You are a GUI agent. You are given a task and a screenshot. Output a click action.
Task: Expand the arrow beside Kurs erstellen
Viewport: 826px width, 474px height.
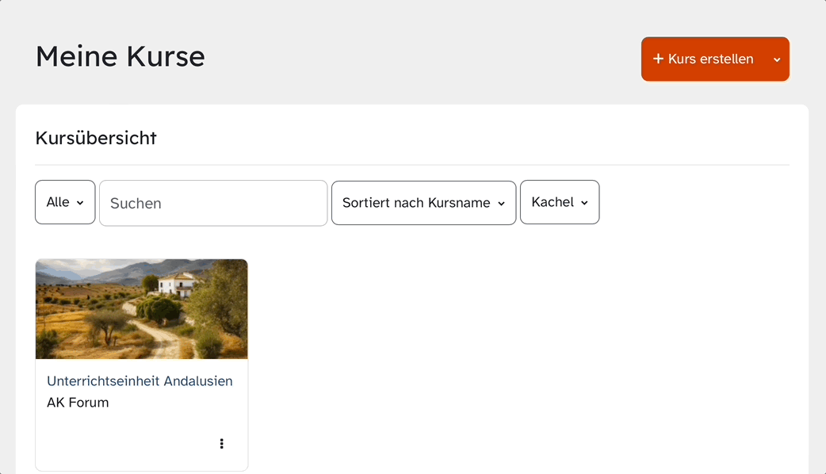point(777,59)
